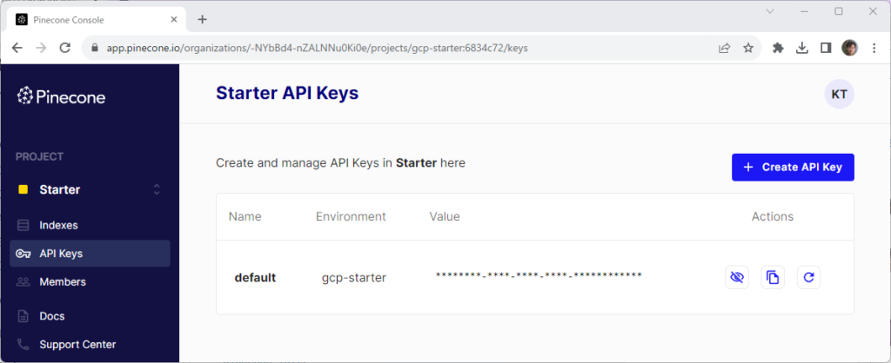Bookmark the page with the star icon
891x363 pixels.
(748, 49)
